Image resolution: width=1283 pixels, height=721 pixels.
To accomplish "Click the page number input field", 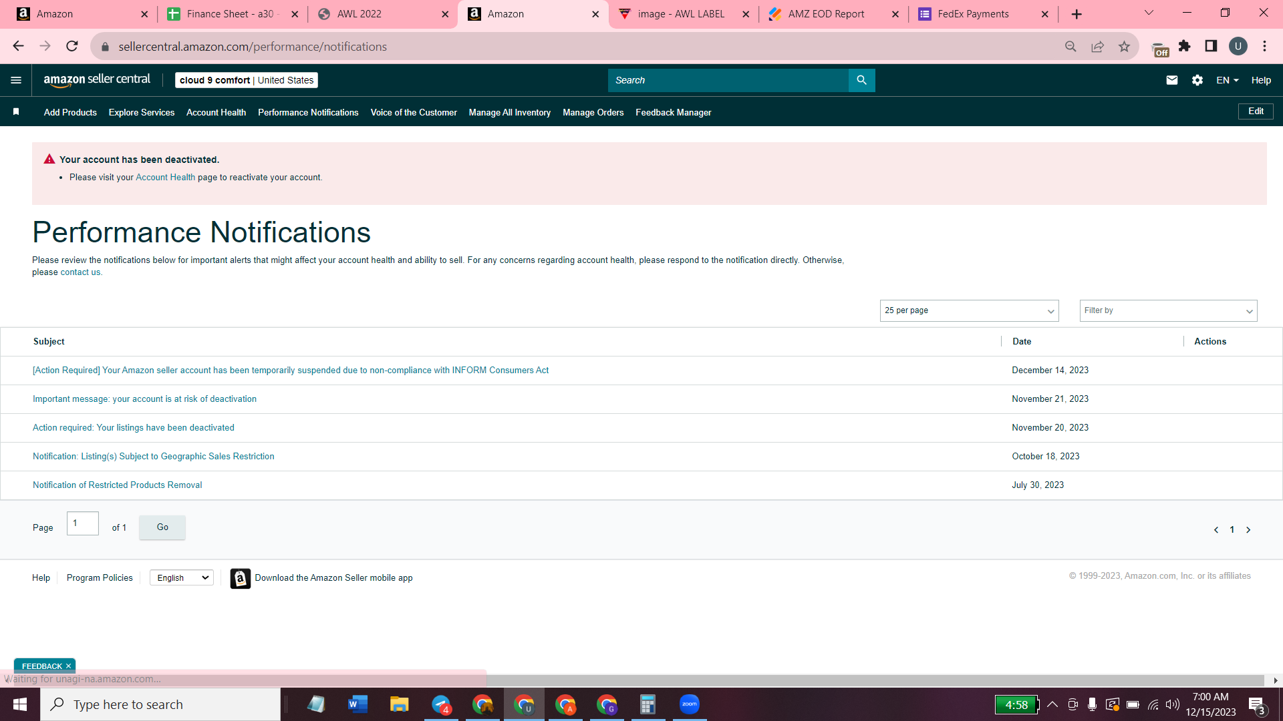I will 83,523.
